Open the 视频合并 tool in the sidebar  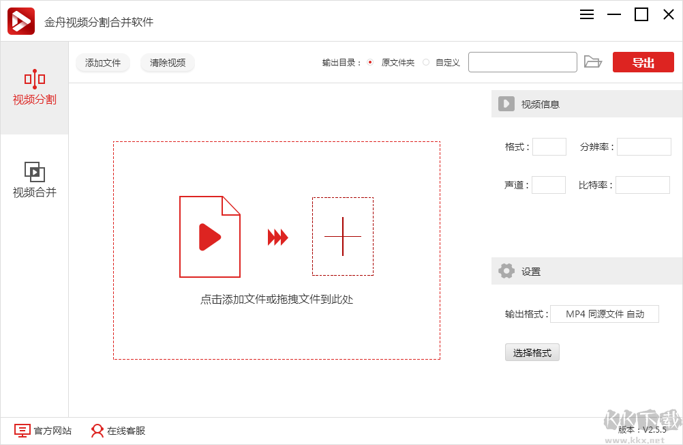tap(34, 179)
